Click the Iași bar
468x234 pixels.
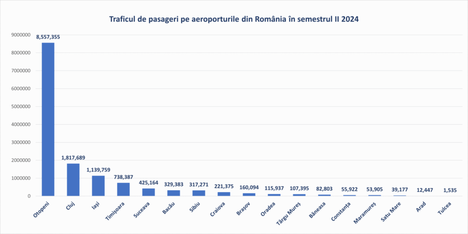coord(98,186)
